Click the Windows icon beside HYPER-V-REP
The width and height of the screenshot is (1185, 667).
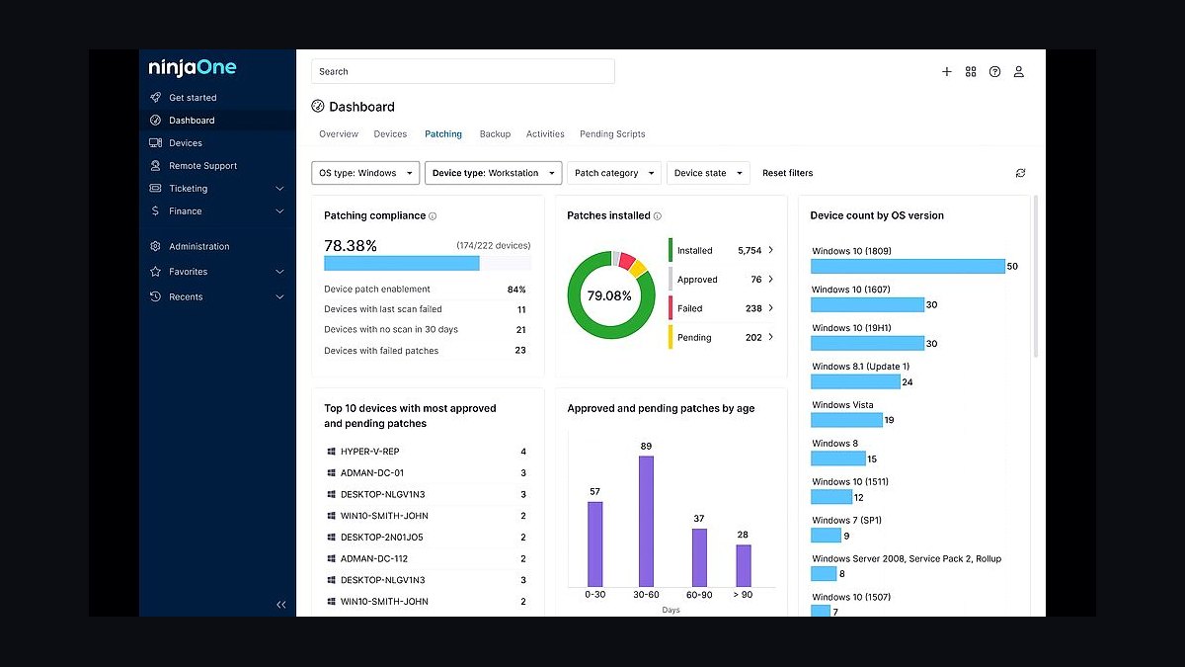coord(332,452)
